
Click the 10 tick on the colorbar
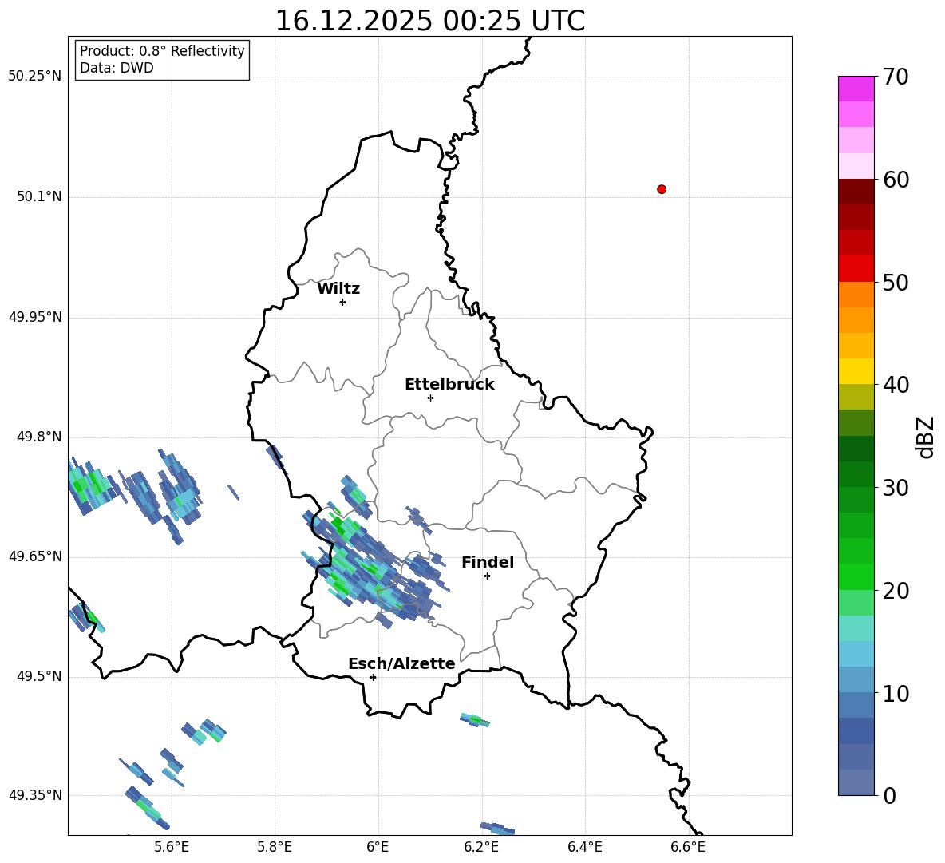[x=896, y=693]
